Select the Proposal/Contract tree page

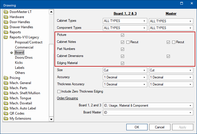[x=29, y=42]
